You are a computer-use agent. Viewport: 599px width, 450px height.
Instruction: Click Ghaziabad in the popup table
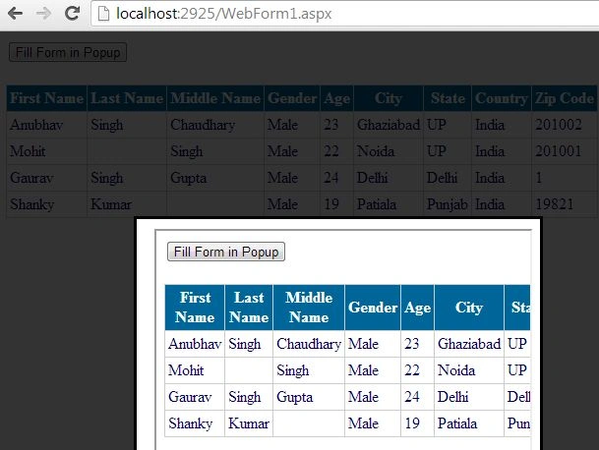point(469,344)
